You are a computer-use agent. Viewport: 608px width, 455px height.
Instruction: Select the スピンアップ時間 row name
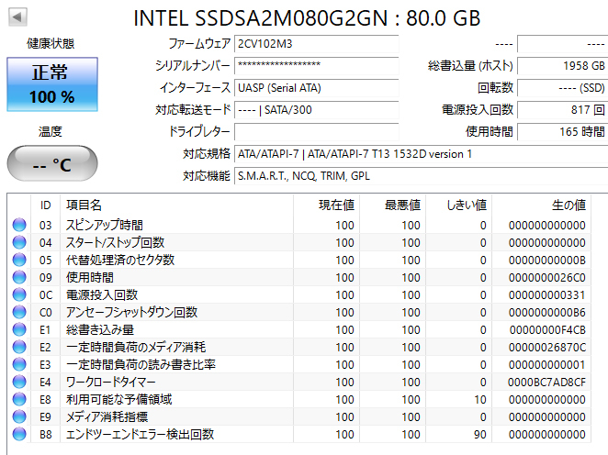(x=105, y=225)
